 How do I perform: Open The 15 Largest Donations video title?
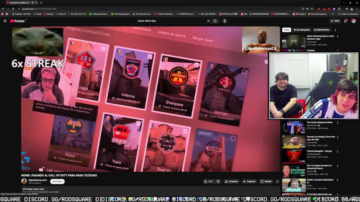click(319, 167)
